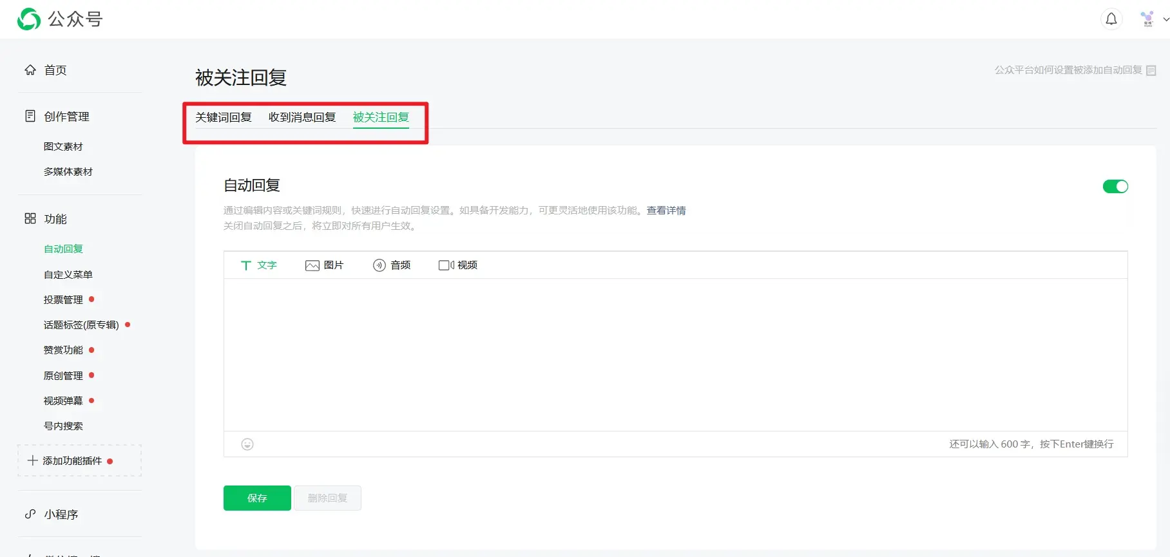The width and height of the screenshot is (1170, 557).
Task: Open the help document icon top right
Action: coord(1151,70)
